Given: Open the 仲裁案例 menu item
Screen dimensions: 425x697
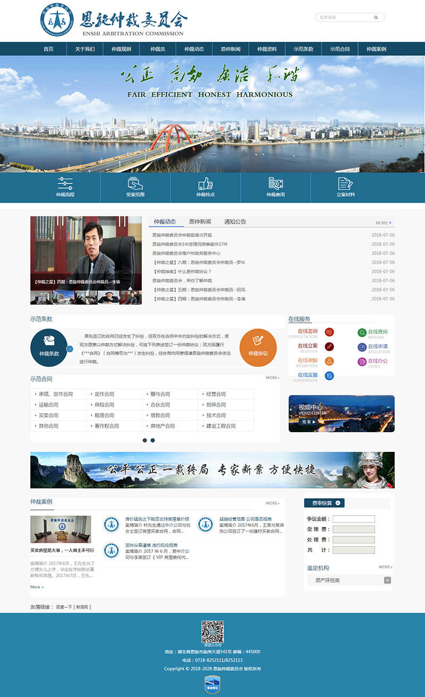Looking at the screenshot, I should coord(376,49).
